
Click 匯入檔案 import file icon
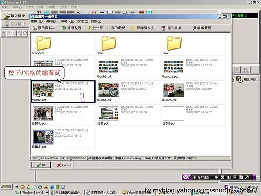click(172, 28)
